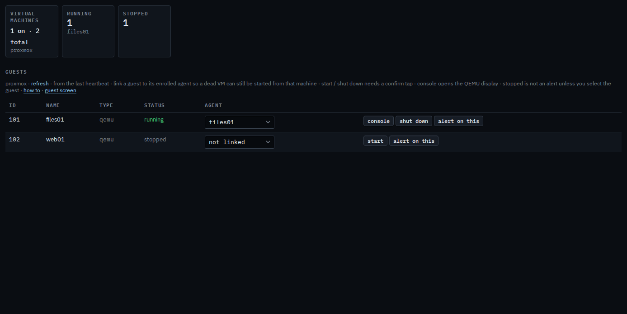Click the qemu type in web01 row

click(107, 140)
